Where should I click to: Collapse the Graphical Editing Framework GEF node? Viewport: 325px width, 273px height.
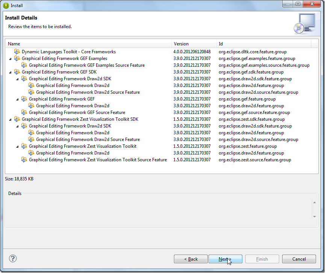(x=17, y=99)
